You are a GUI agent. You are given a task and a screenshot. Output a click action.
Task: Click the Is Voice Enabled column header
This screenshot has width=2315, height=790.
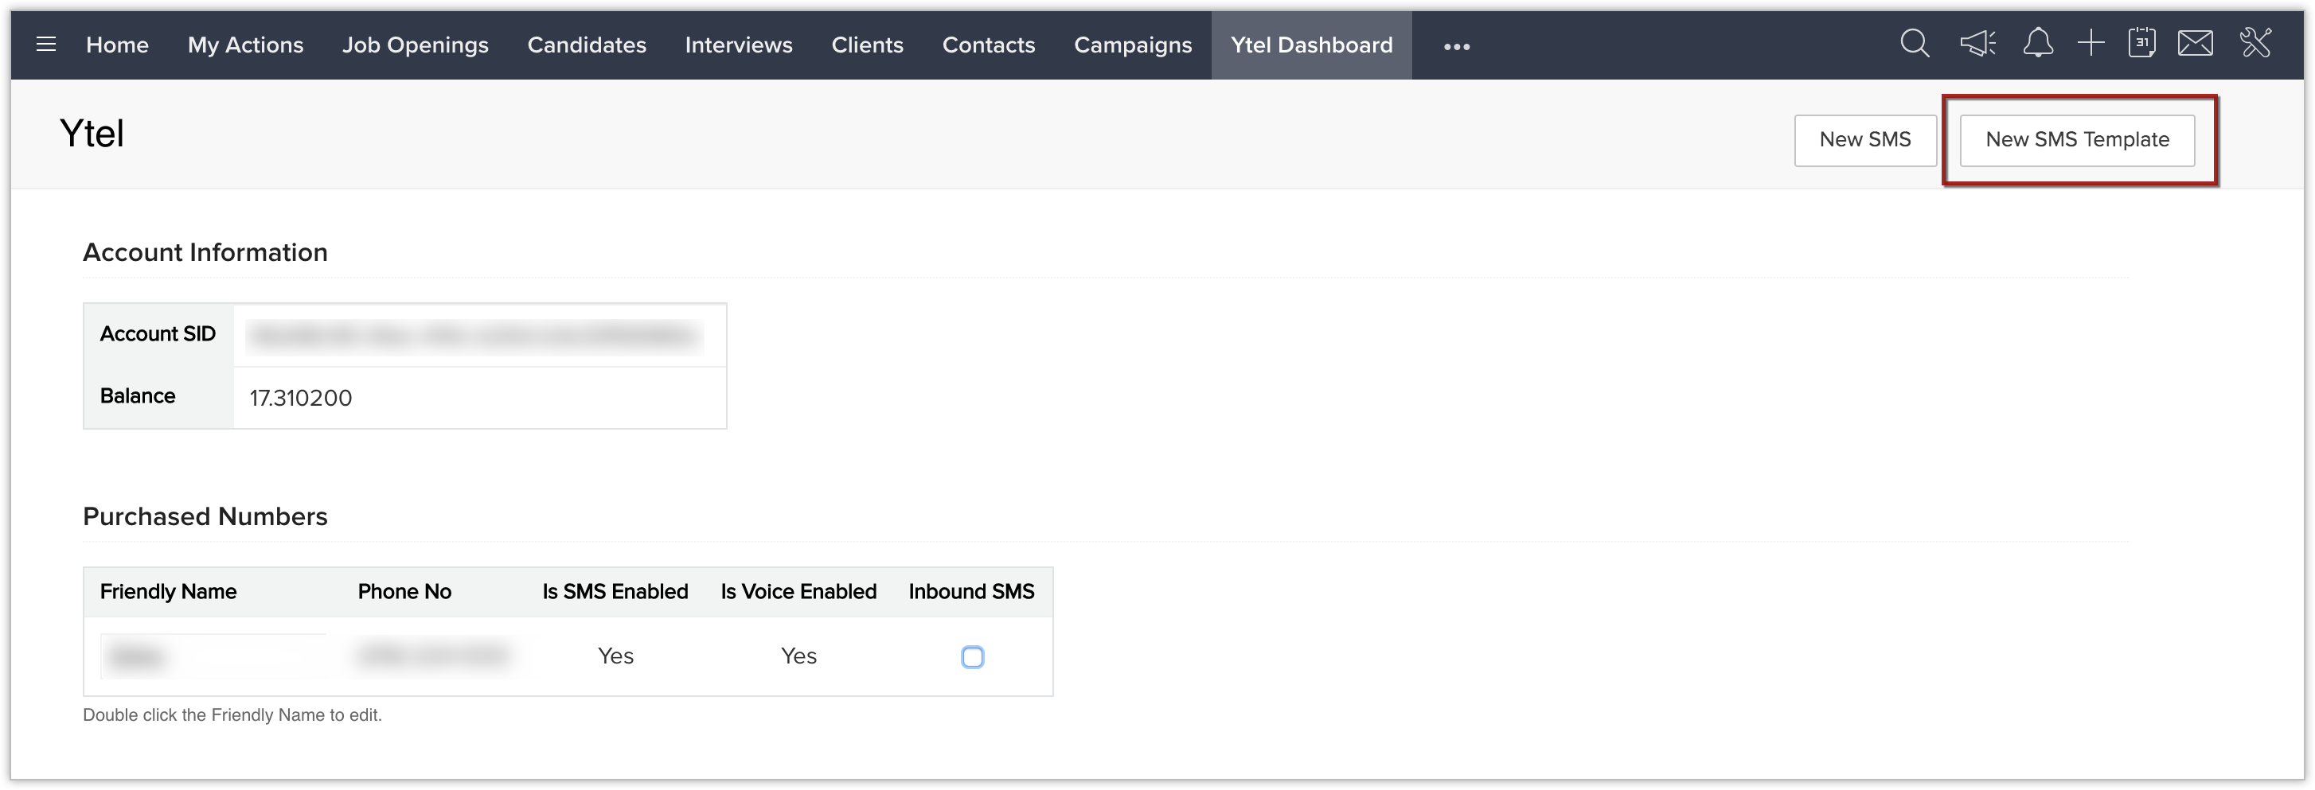point(798,592)
